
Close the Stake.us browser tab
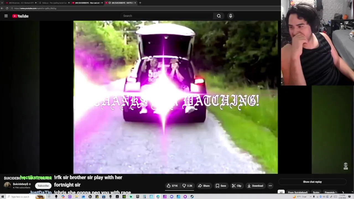click(69, 3)
